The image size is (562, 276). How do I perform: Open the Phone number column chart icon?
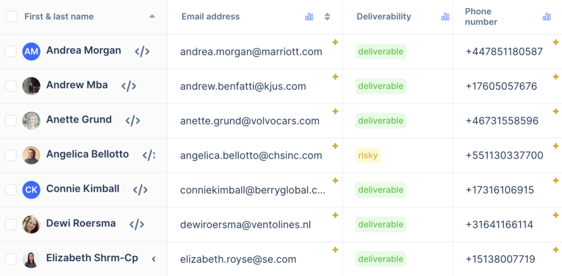coord(547,17)
